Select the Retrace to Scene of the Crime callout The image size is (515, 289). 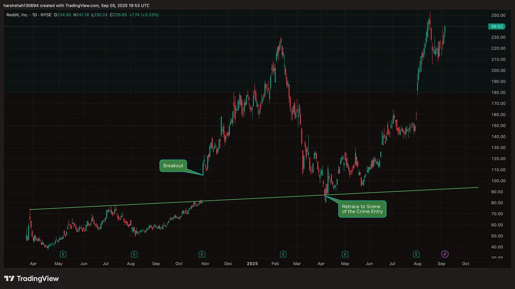(362, 209)
